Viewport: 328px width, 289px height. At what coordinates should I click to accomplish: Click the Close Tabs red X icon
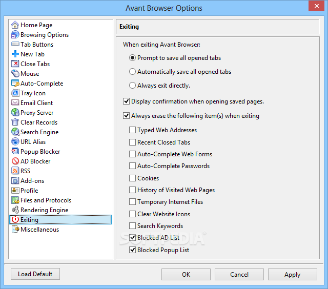pos(15,64)
